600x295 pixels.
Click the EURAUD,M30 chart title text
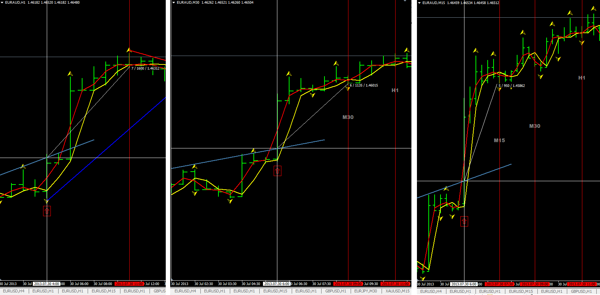215,3
